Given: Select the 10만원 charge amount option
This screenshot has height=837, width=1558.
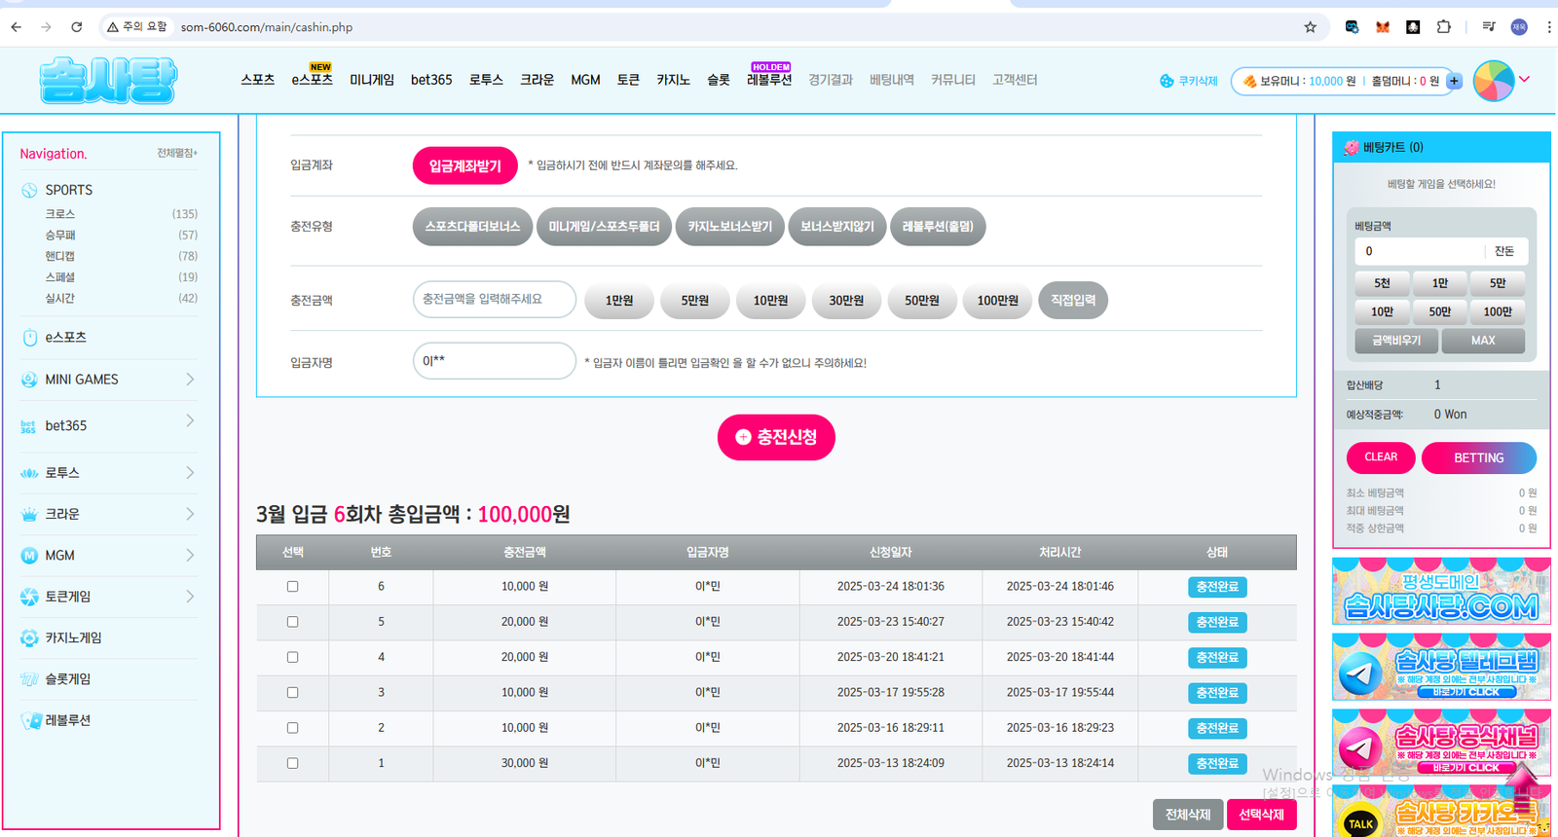Looking at the screenshot, I should pyautogui.click(x=769, y=301).
